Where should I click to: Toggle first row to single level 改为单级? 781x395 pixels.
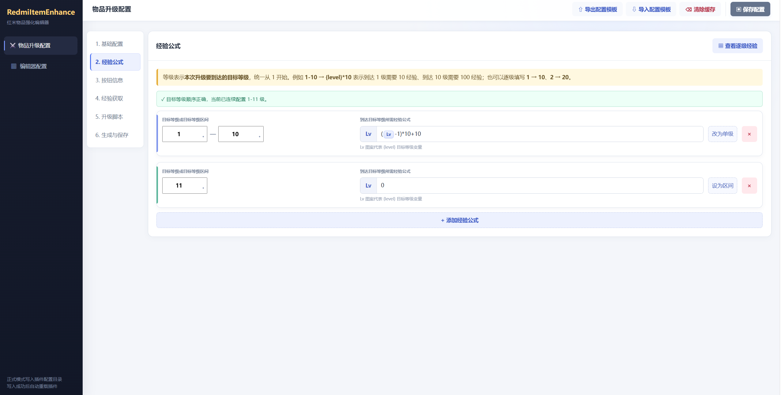click(x=722, y=134)
